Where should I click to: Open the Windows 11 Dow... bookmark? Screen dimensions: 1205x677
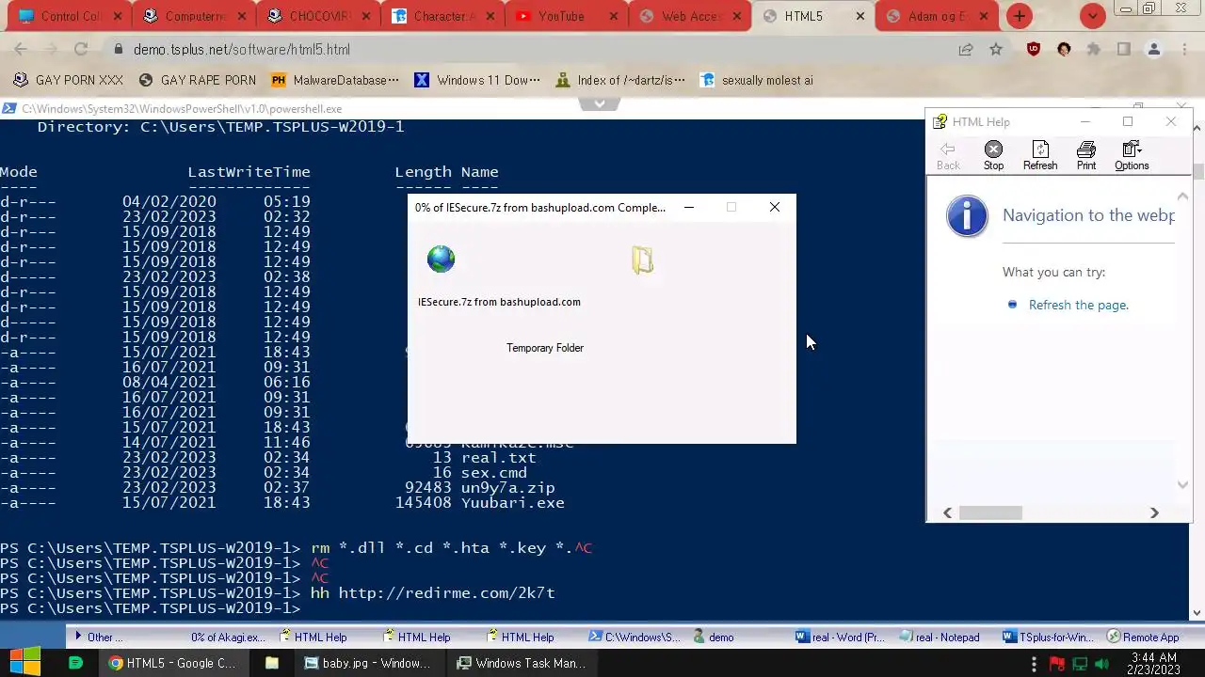click(x=477, y=80)
